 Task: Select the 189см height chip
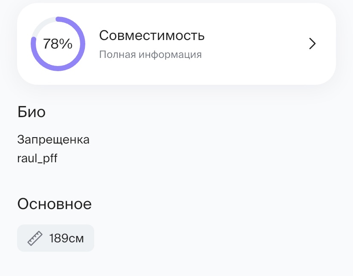tap(55, 238)
